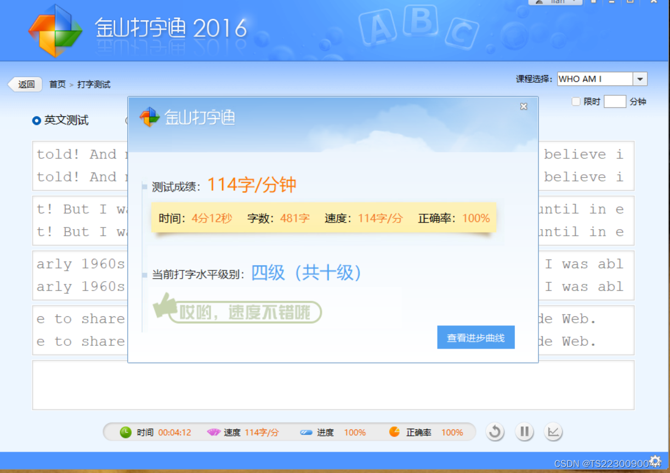670x473 pixels.
Task: Open settings gear at bottom right corner
Action: tap(655, 460)
